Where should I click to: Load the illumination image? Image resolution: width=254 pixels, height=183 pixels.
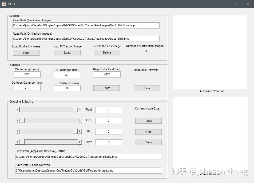pos(26,52)
